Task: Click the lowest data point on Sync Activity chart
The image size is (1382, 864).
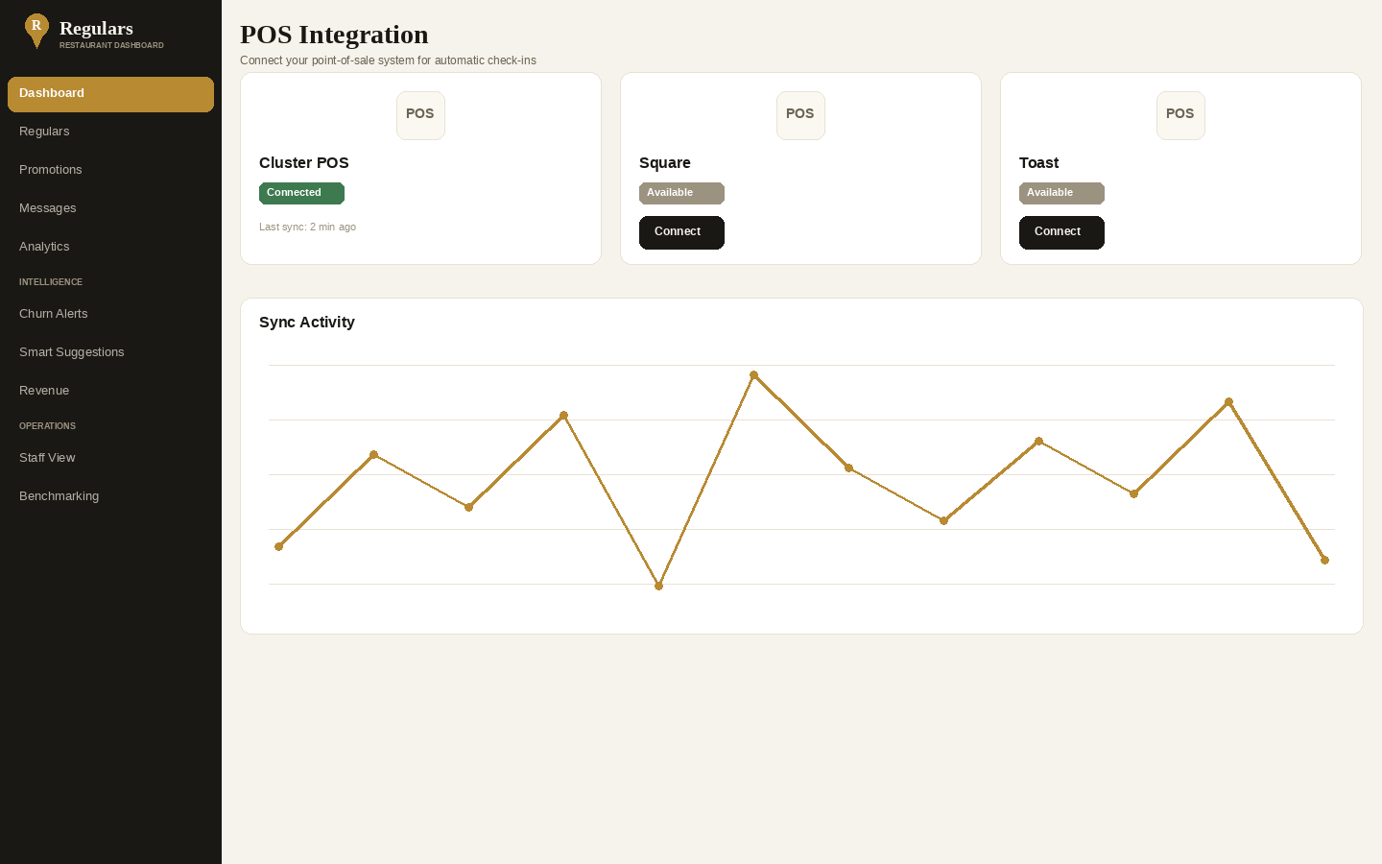Action: click(658, 586)
